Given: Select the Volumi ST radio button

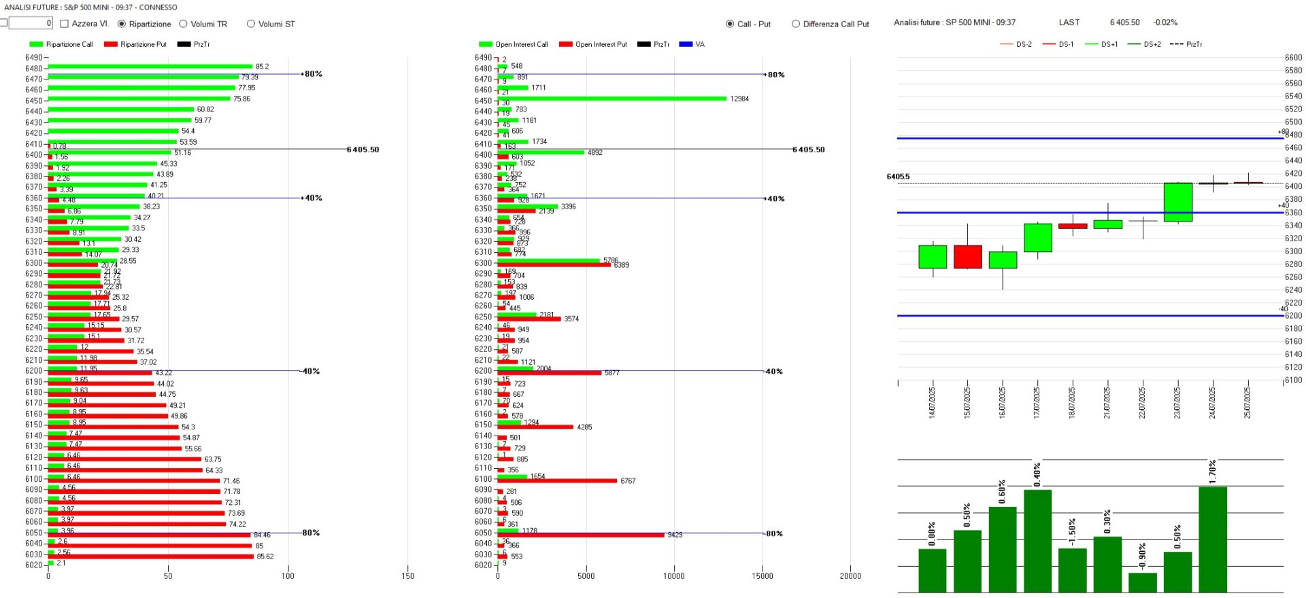Looking at the screenshot, I should pos(251,24).
